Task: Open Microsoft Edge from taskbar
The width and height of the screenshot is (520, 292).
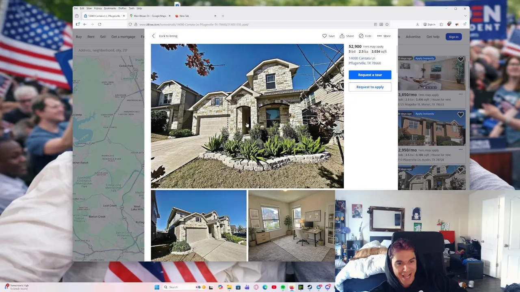Action: 265,287
